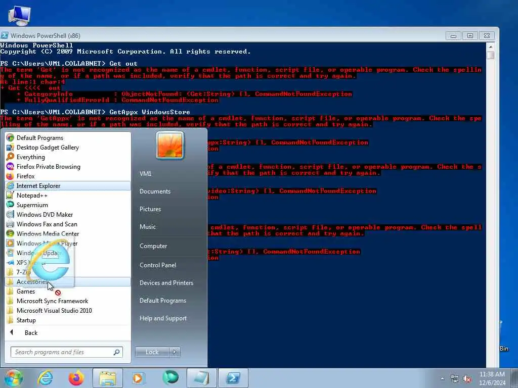This screenshot has width=518, height=388.
Task: Click the Show desktop strip
Action: (514, 378)
